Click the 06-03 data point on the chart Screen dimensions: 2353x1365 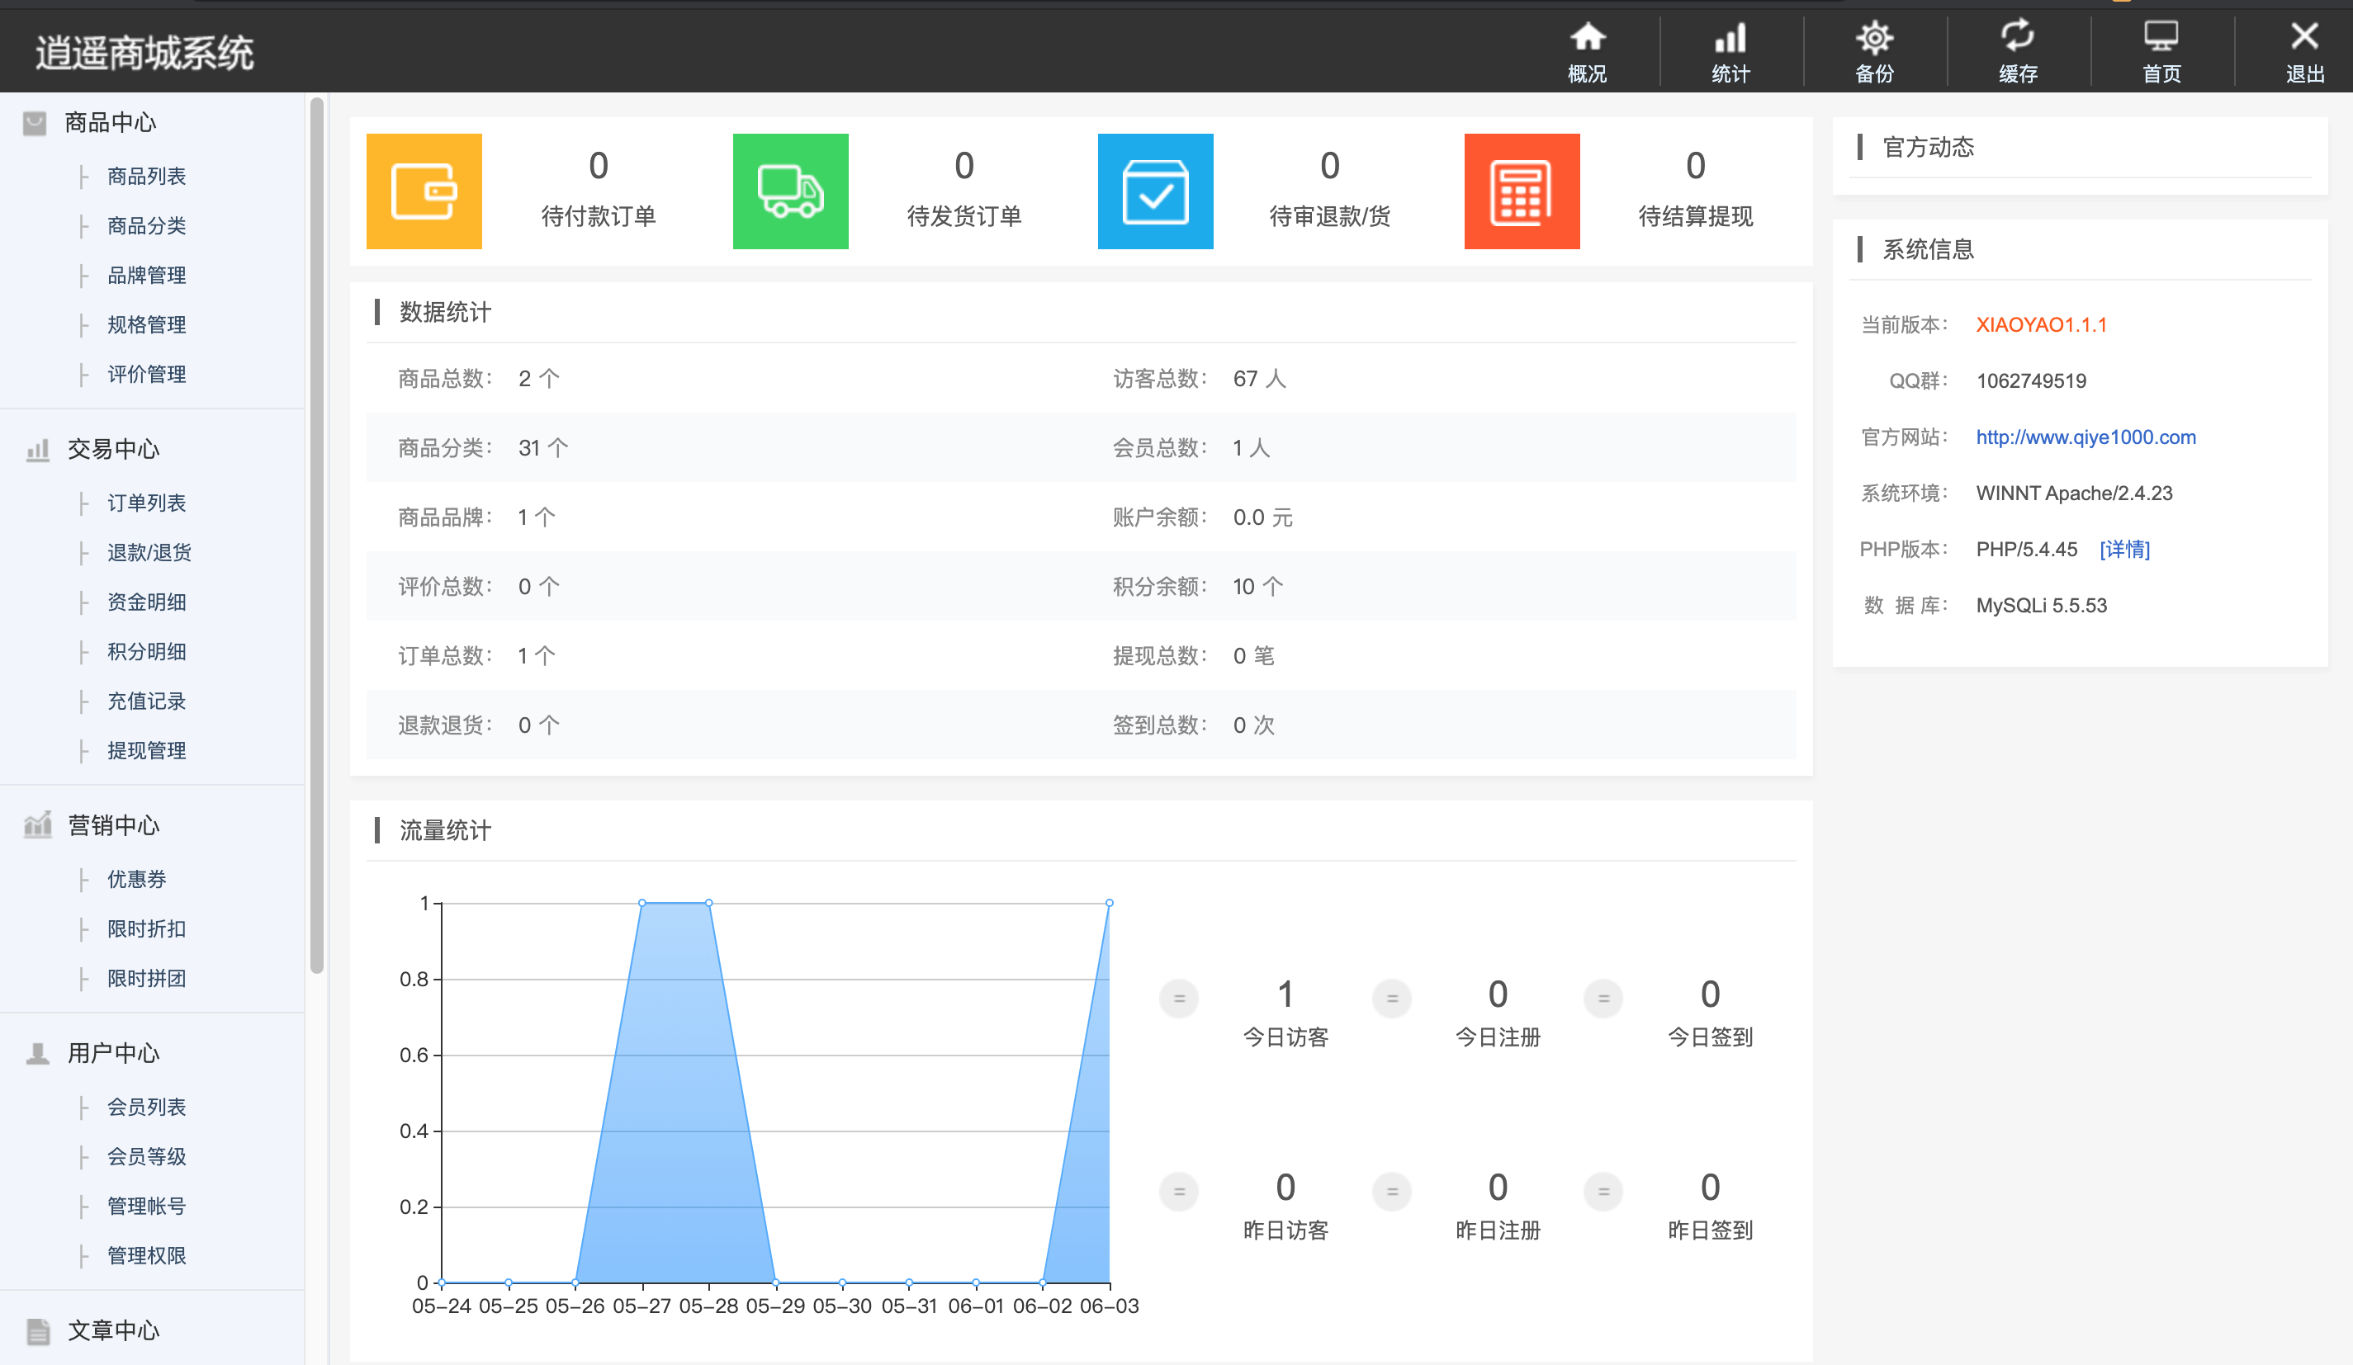tap(1110, 903)
